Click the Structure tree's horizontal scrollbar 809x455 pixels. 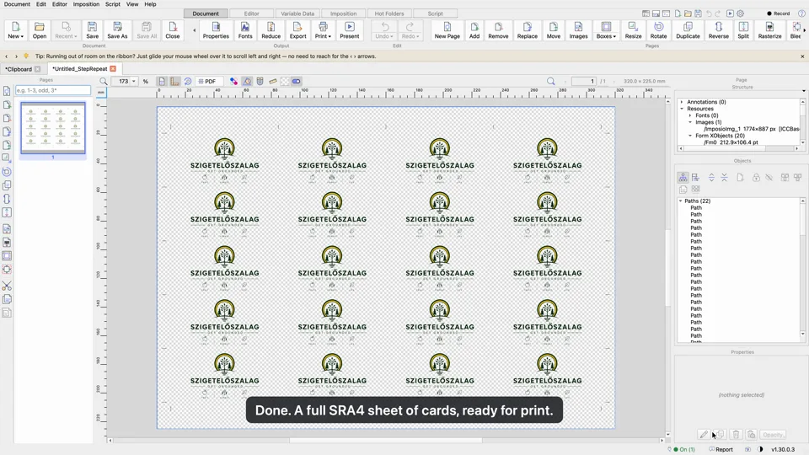739,148
